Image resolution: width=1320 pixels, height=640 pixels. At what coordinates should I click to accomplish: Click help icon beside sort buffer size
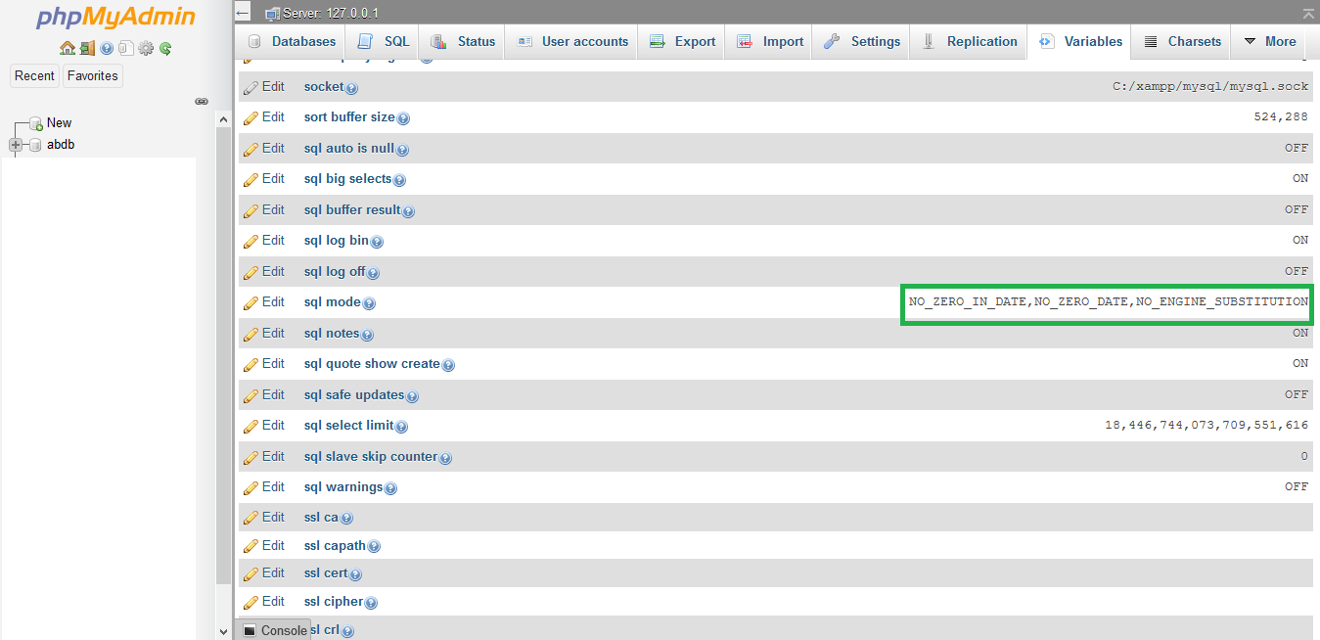[x=403, y=118]
